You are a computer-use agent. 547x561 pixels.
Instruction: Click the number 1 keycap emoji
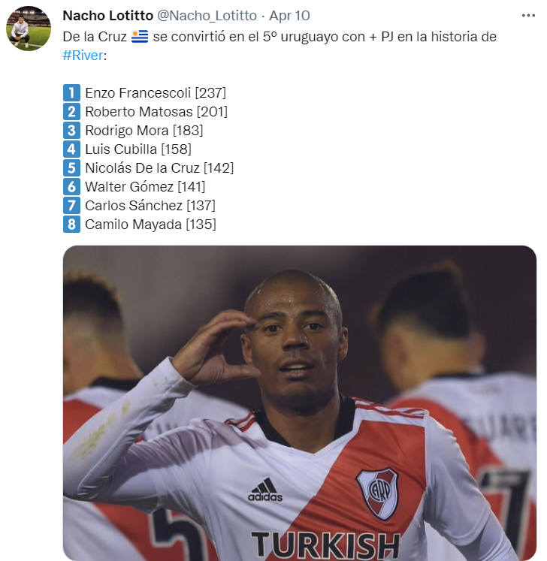[71, 92]
